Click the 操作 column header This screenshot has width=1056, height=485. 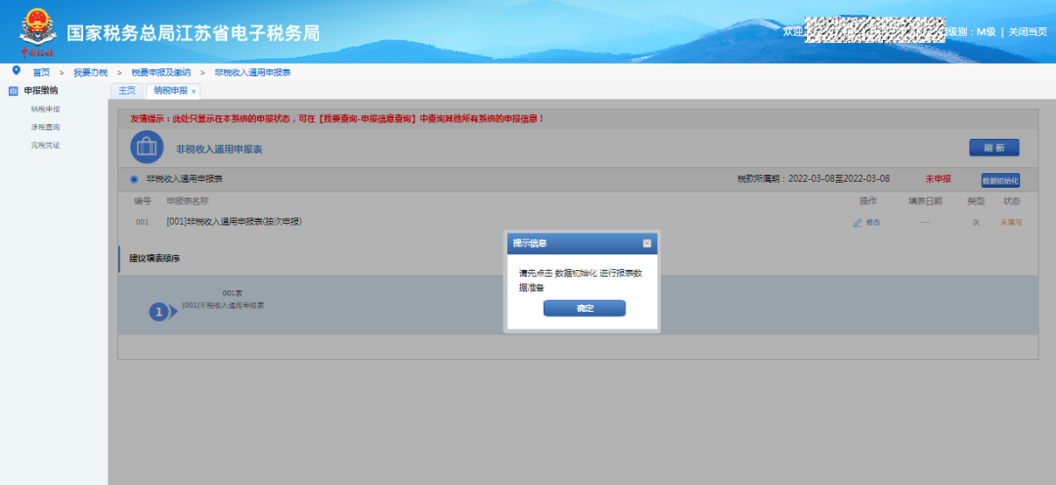tap(868, 201)
